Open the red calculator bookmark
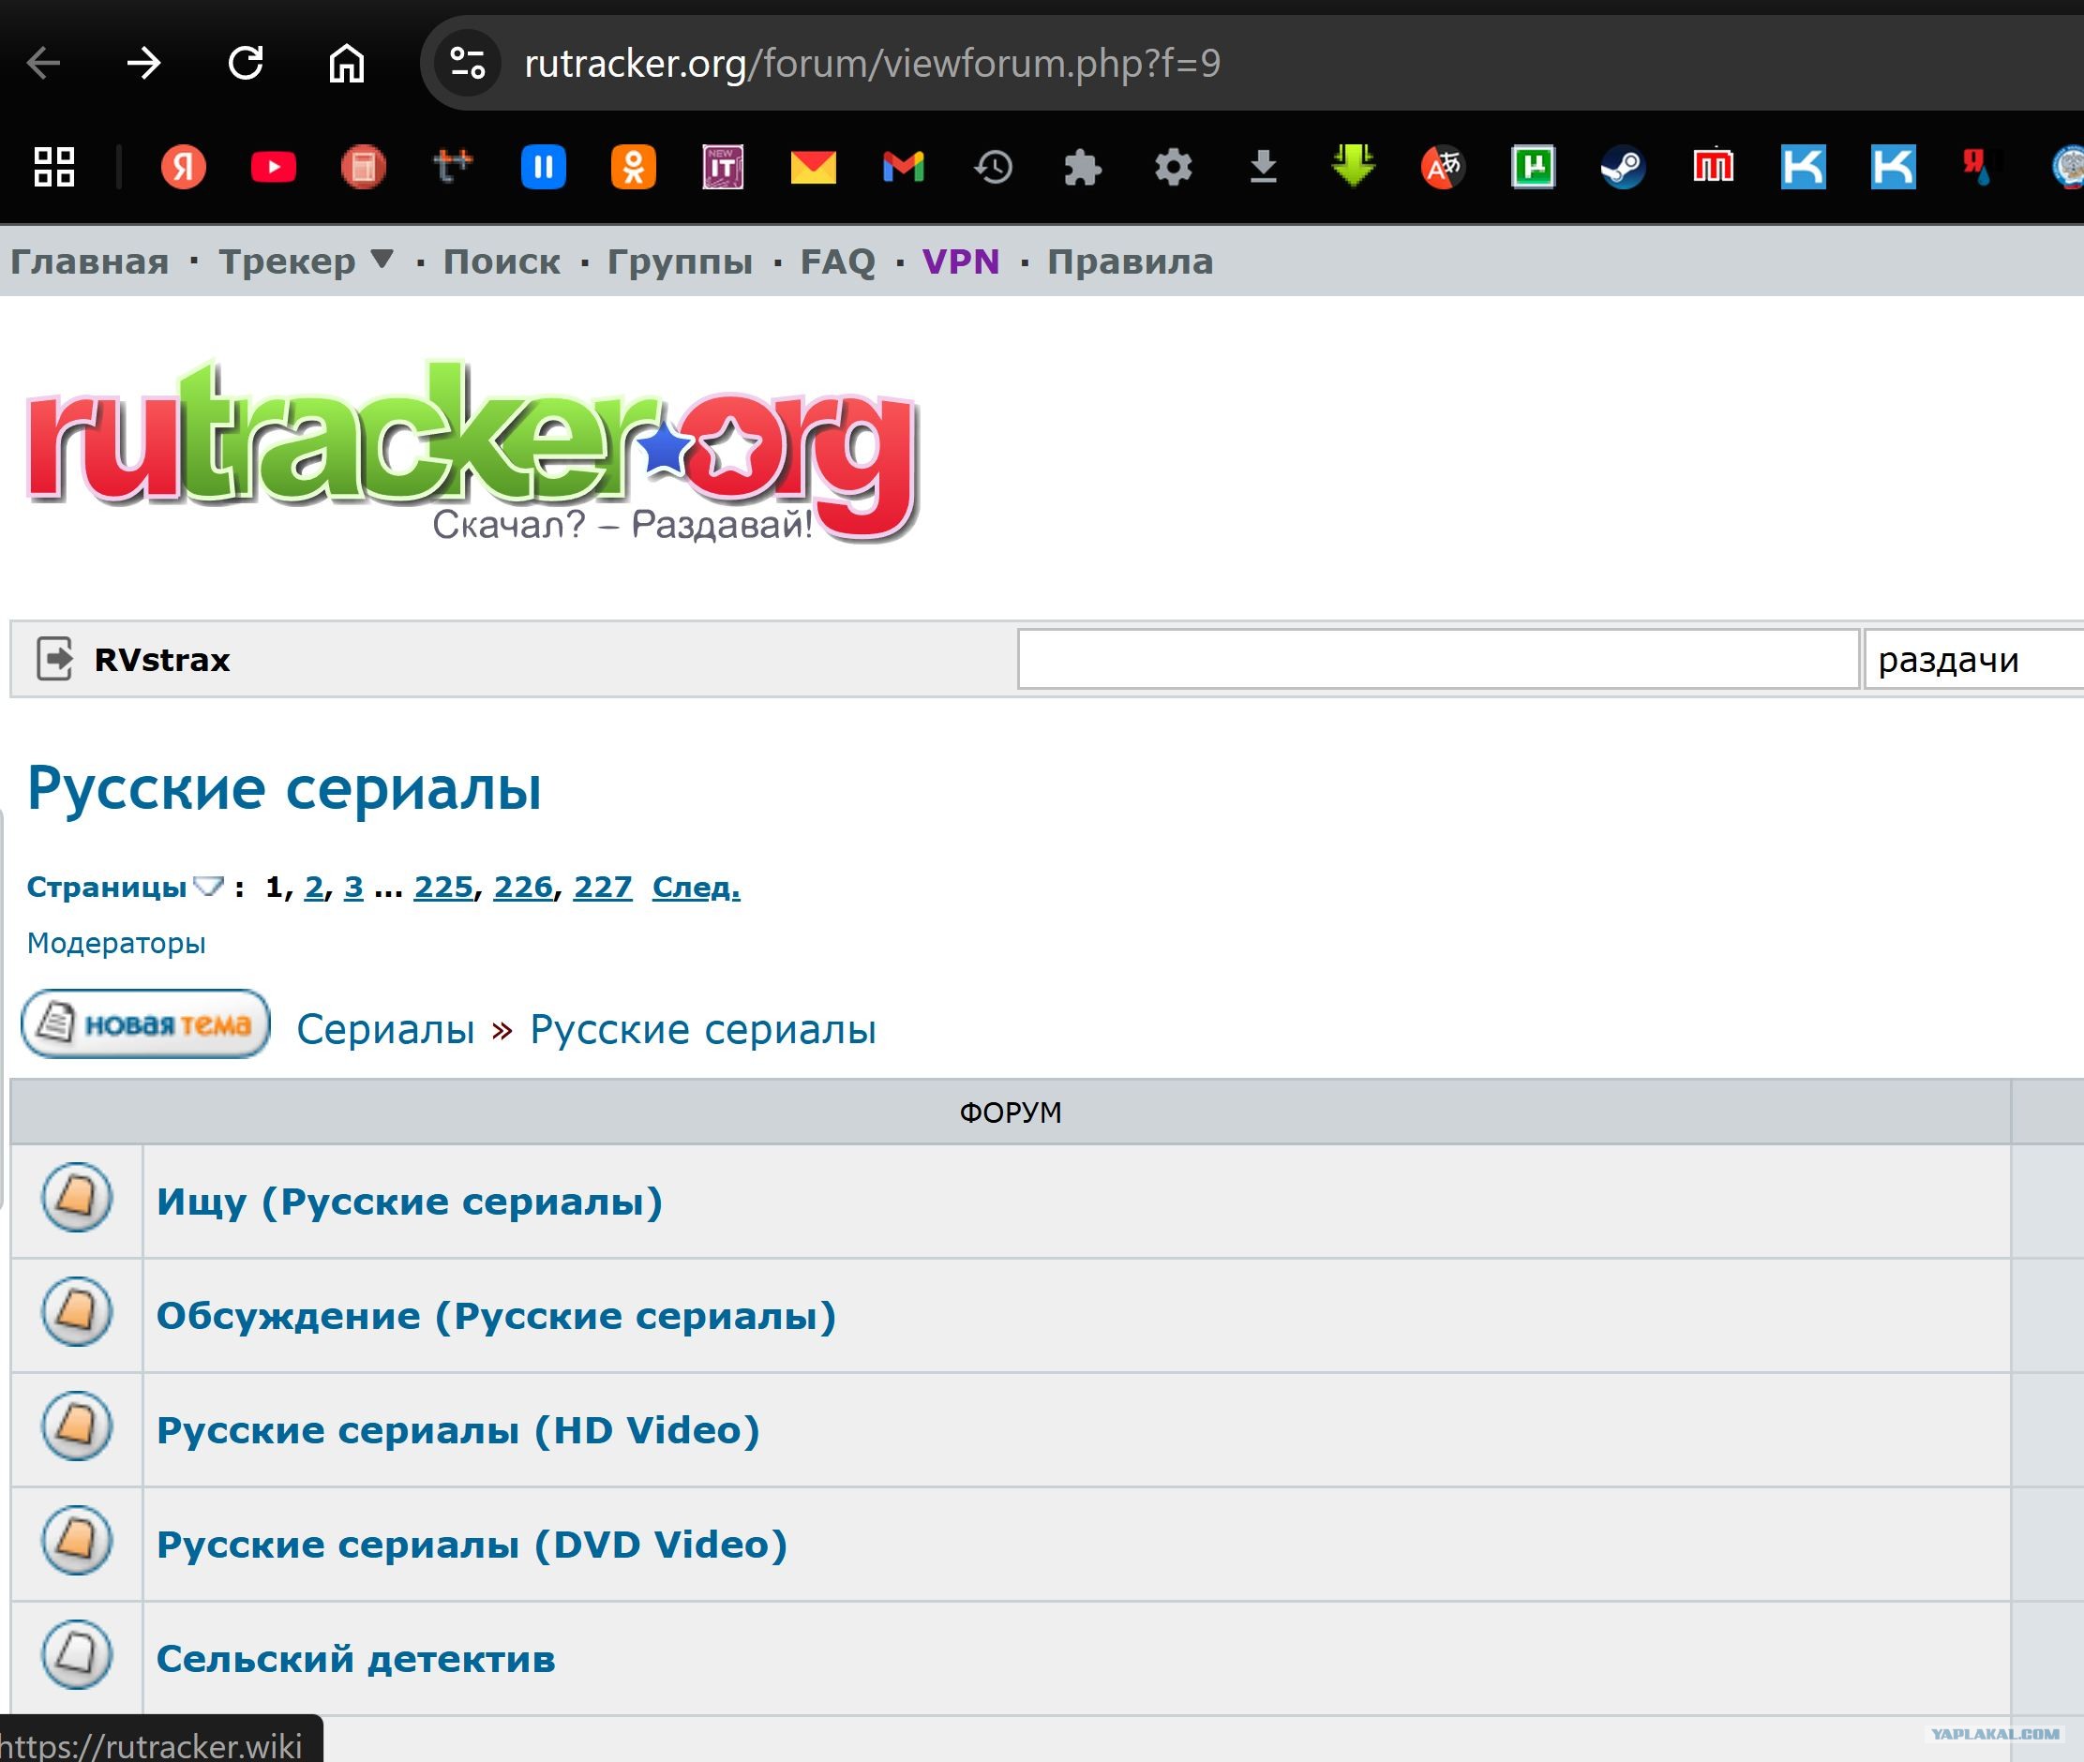 pos(363,167)
